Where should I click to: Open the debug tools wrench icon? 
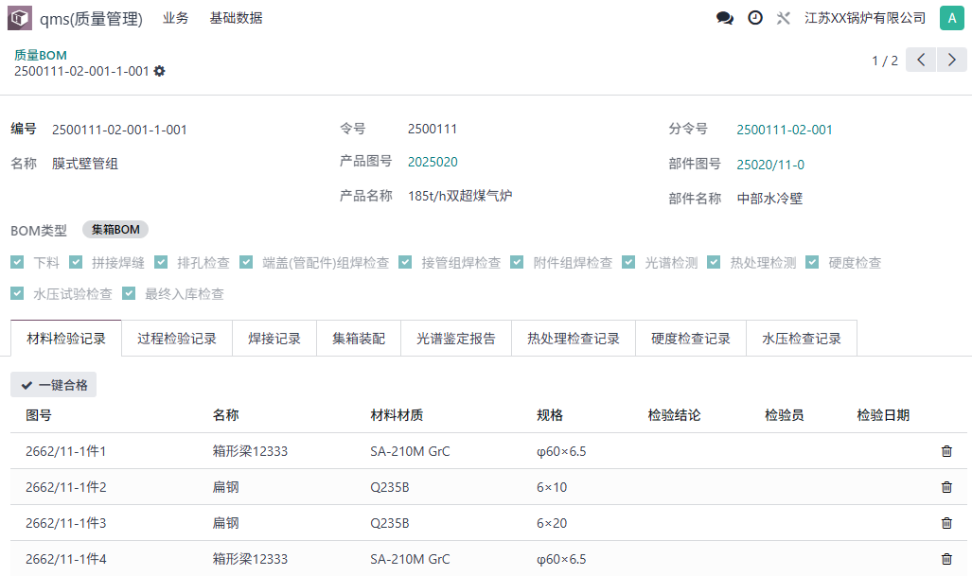point(783,18)
